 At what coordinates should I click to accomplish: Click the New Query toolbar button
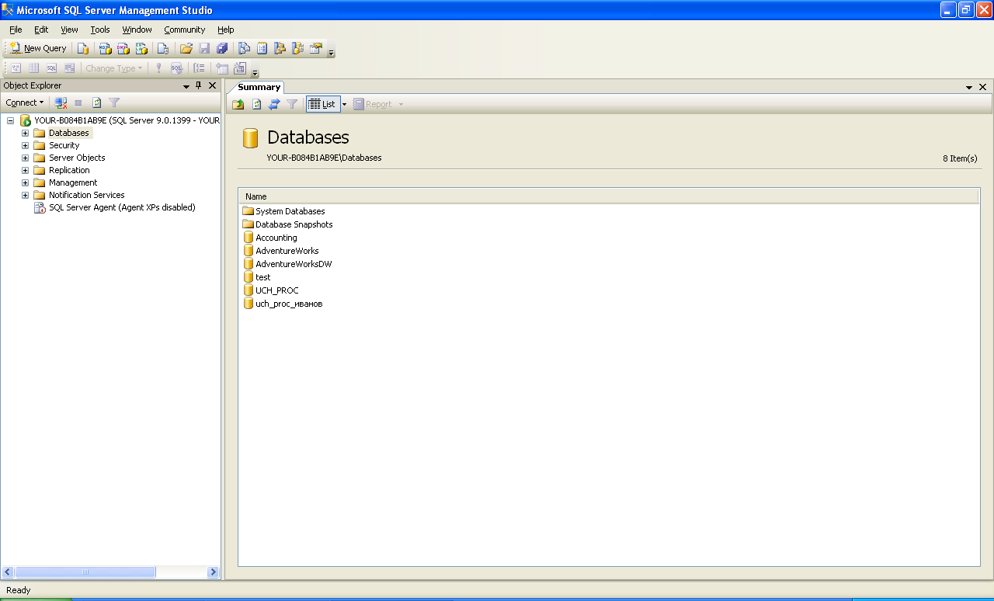coord(38,48)
